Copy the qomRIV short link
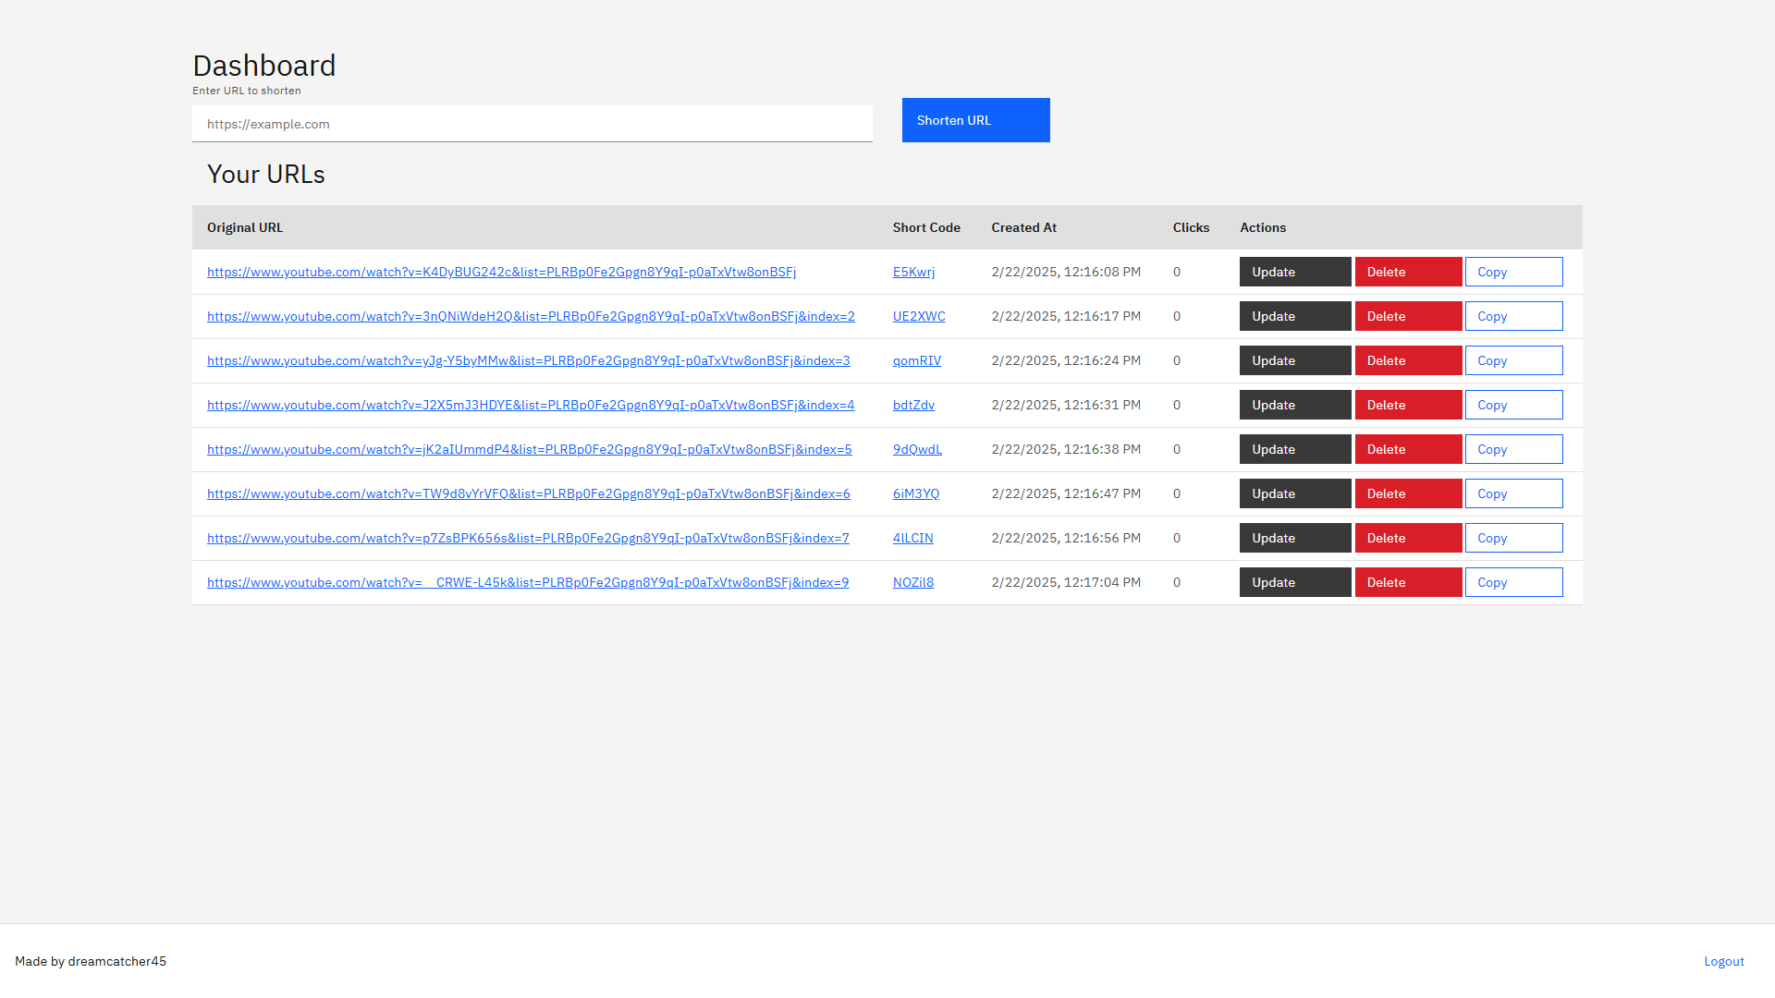This screenshot has width=1775, height=998. [1514, 360]
